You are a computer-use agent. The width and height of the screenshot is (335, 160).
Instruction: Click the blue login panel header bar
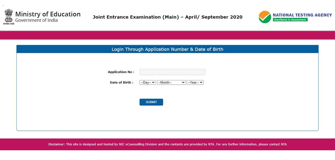coord(167,49)
